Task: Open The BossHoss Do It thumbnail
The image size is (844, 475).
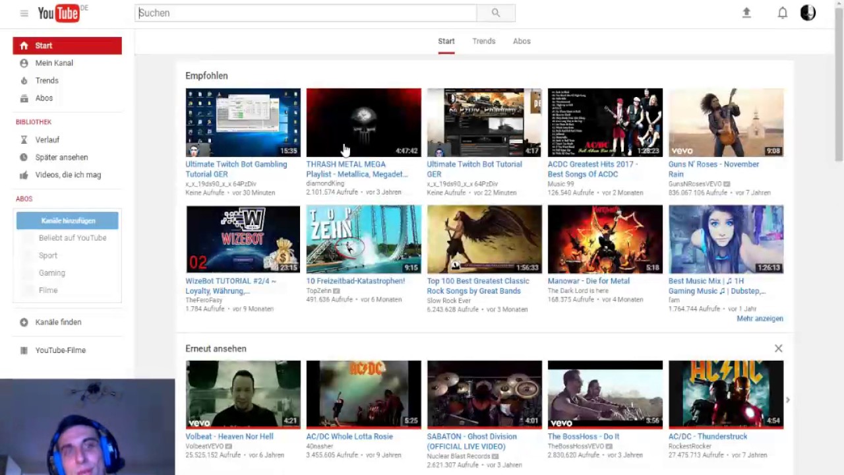Action: click(x=605, y=395)
